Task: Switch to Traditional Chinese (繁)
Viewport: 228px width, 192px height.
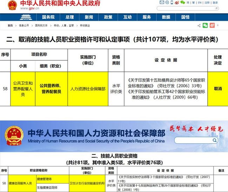Action: click(x=194, y=2)
